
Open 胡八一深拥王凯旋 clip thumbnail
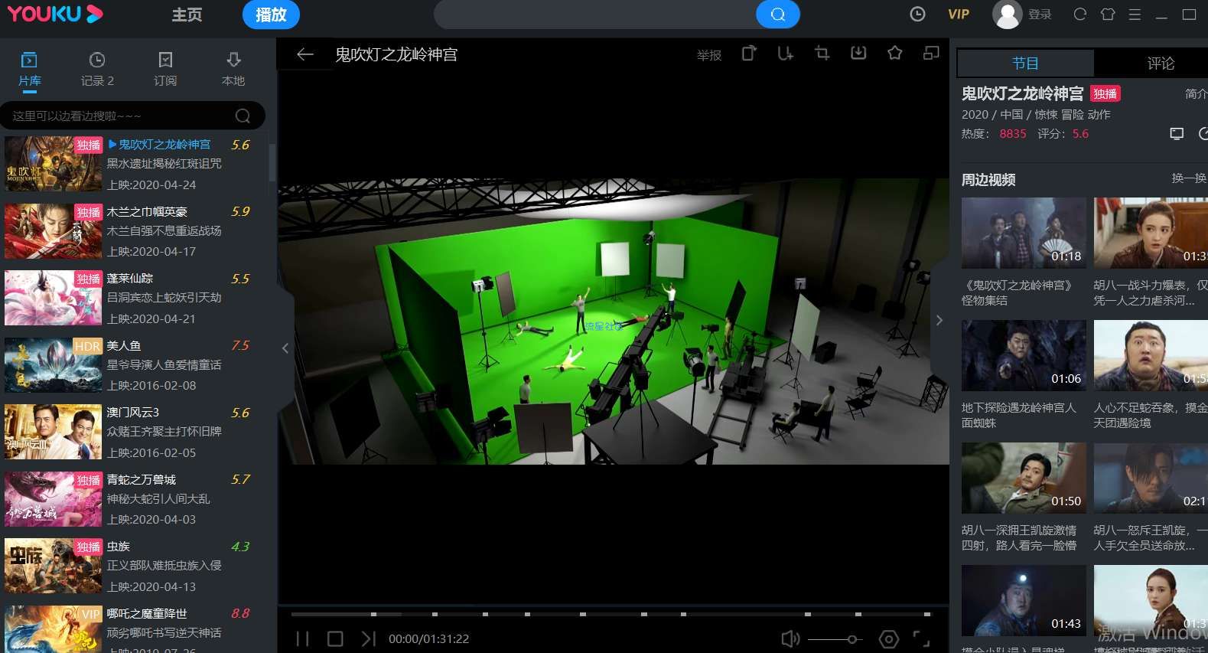click(x=1024, y=478)
